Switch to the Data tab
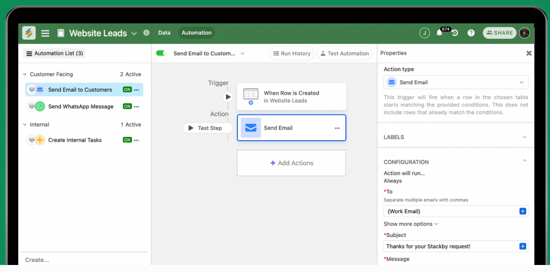Image resolution: width=550 pixels, height=272 pixels. (x=164, y=33)
